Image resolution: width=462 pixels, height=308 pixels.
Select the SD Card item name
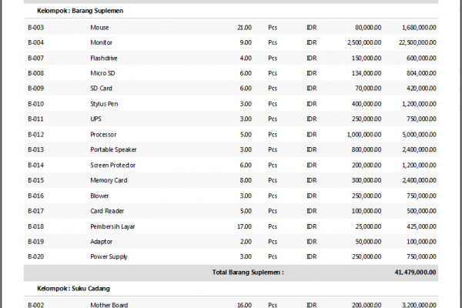click(101, 89)
